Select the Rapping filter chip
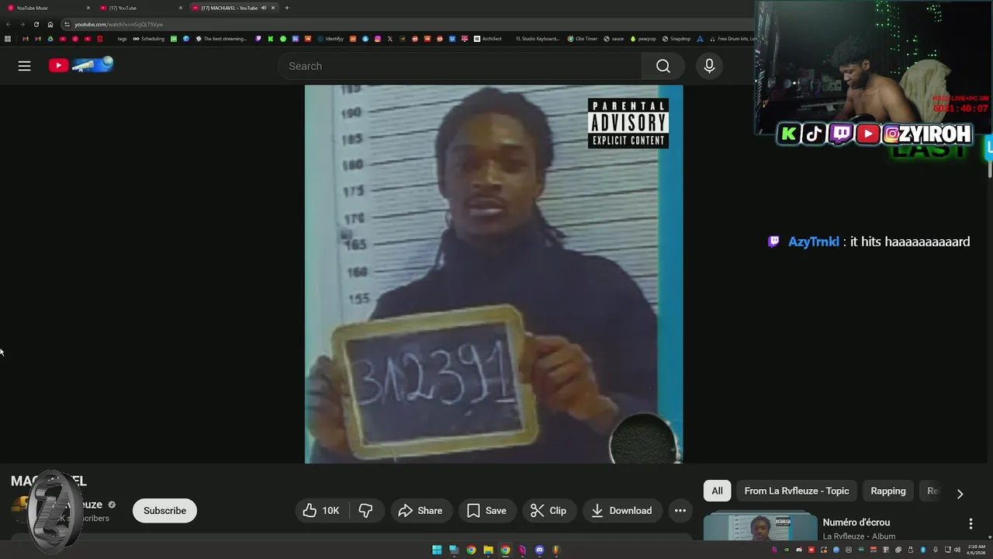Image resolution: width=993 pixels, height=559 pixels. point(888,491)
